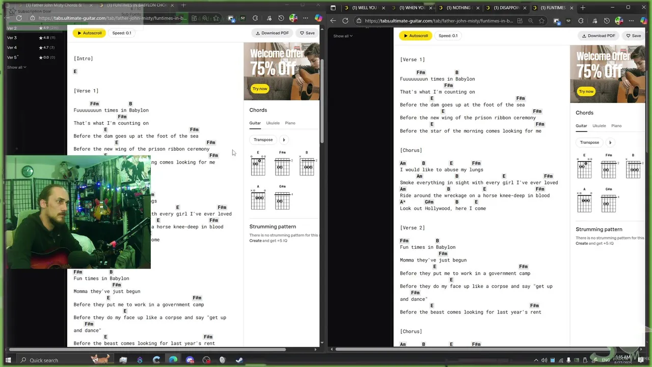
Task: Click the E chord diagram in the right window
Action: click(x=584, y=167)
